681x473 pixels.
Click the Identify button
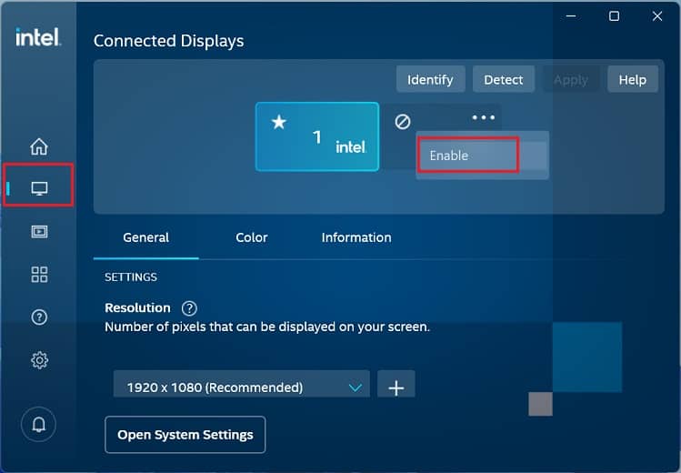click(x=430, y=79)
